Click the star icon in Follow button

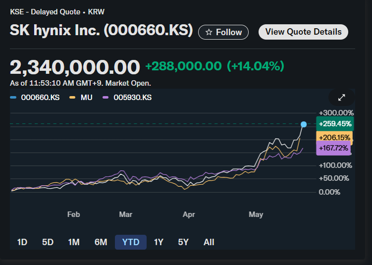(209, 32)
